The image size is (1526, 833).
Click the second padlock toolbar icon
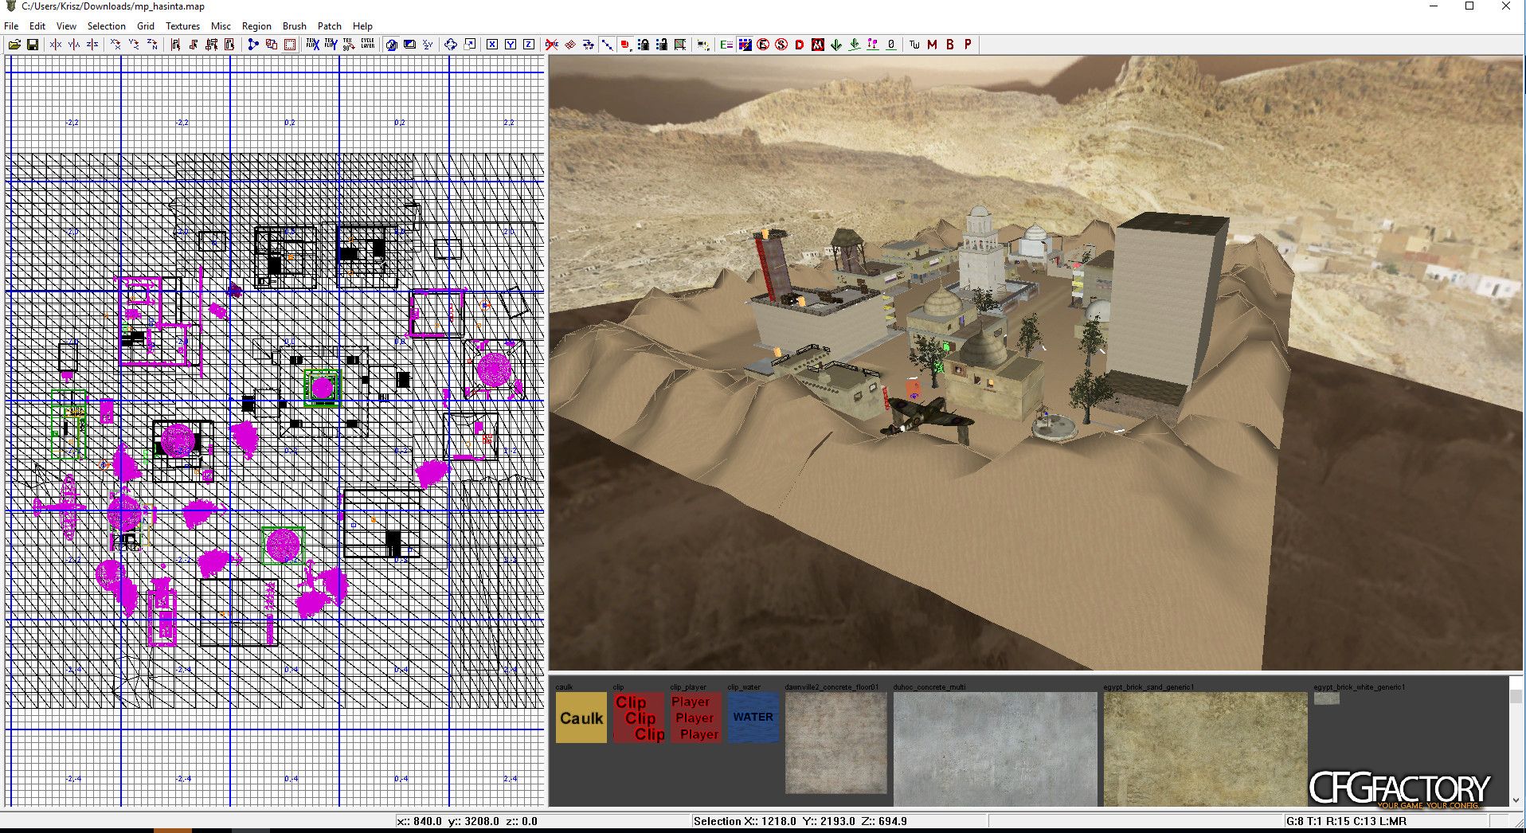[662, 45]
